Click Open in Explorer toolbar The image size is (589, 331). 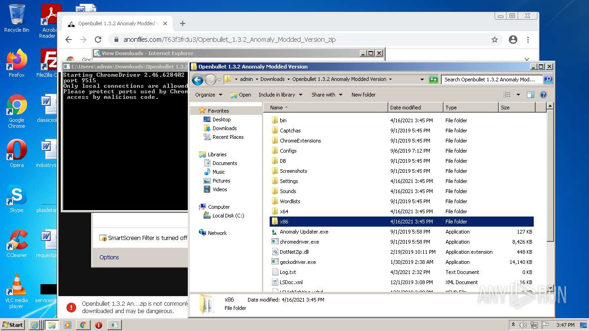coord(241,95)
